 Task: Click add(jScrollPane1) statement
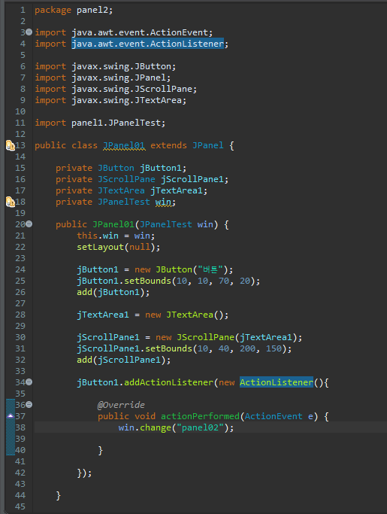[x=124, y=360]
